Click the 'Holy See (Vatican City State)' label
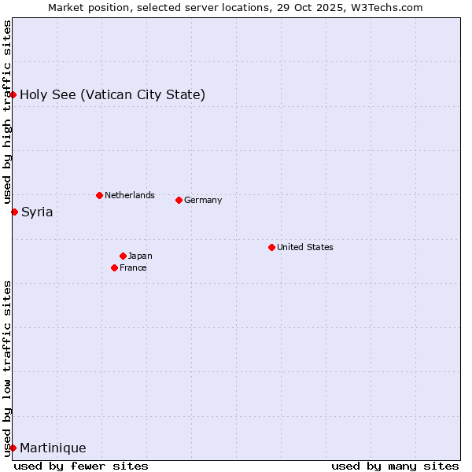The height and width of the screenshot is (472, 472). coord(112,95)
